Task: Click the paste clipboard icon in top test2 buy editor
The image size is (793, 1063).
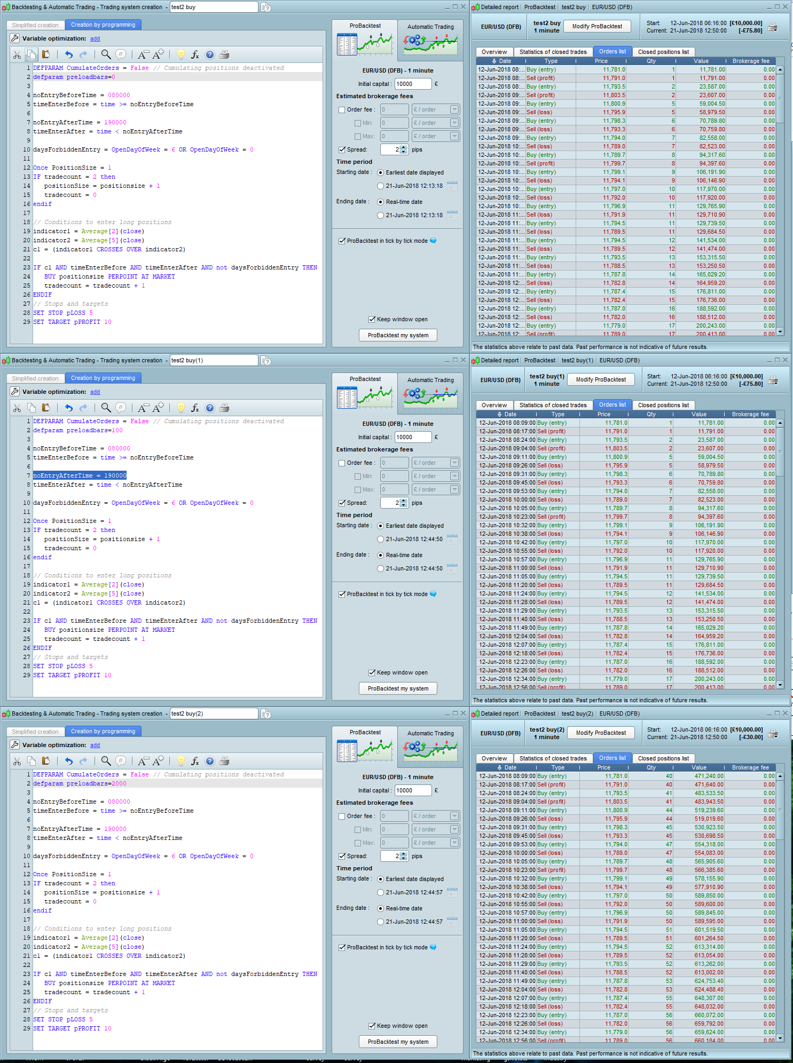Action: click(x=46, y=54)
